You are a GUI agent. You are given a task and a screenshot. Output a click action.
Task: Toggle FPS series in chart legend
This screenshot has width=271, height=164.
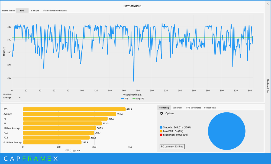pyautogui.click(x=125, y=99)
